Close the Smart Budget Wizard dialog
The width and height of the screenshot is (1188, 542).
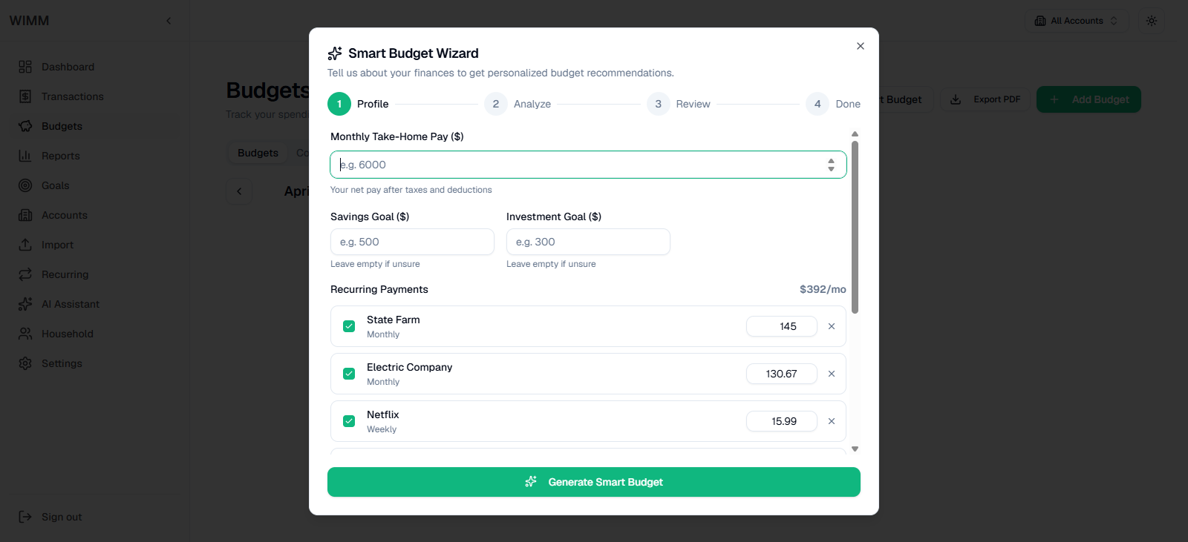[x=861, y=46]
